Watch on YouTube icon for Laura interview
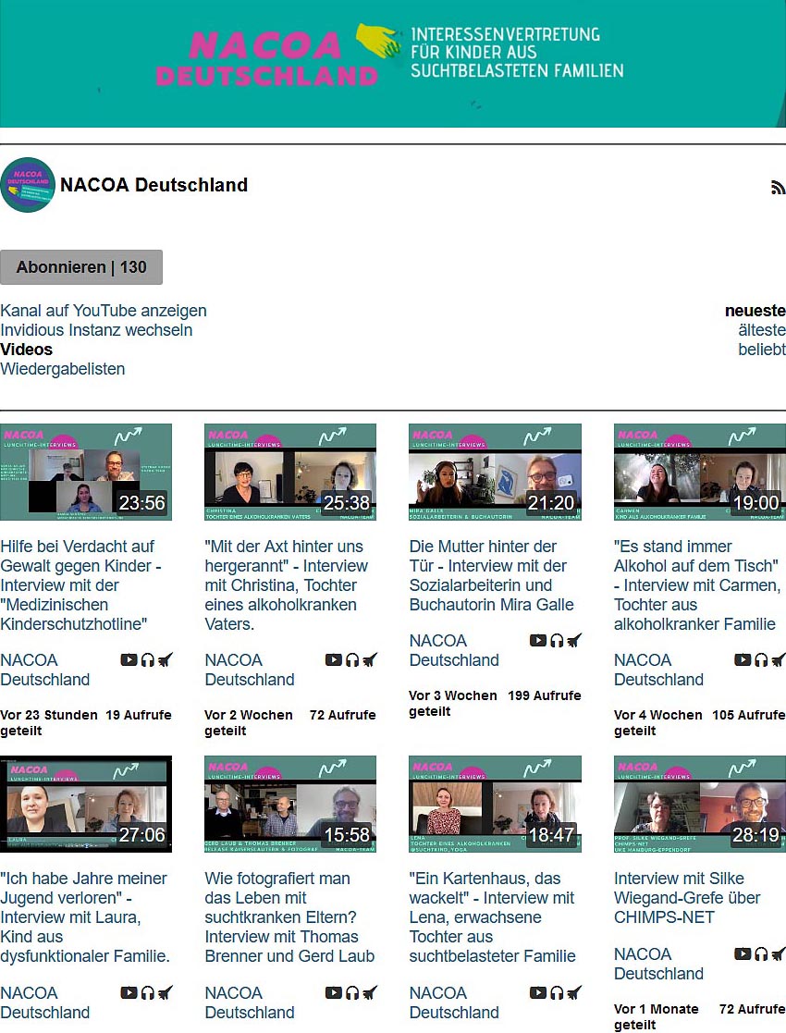 (x=129, y=992)
